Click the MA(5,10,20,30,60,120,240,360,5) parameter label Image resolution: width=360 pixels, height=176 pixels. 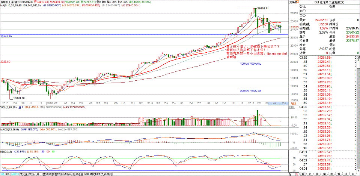click(21, 6)
